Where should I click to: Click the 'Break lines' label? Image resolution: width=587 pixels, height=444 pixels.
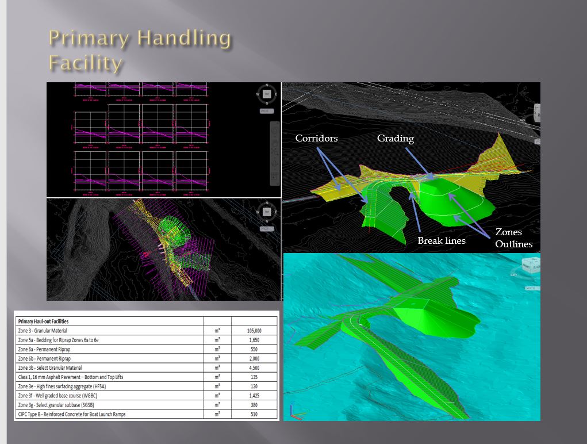(442, 241)
